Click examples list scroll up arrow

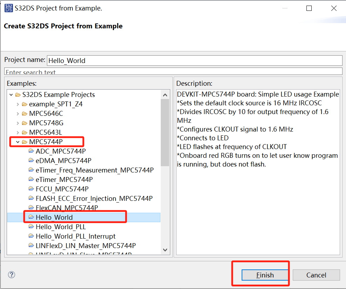coord(165,95)
